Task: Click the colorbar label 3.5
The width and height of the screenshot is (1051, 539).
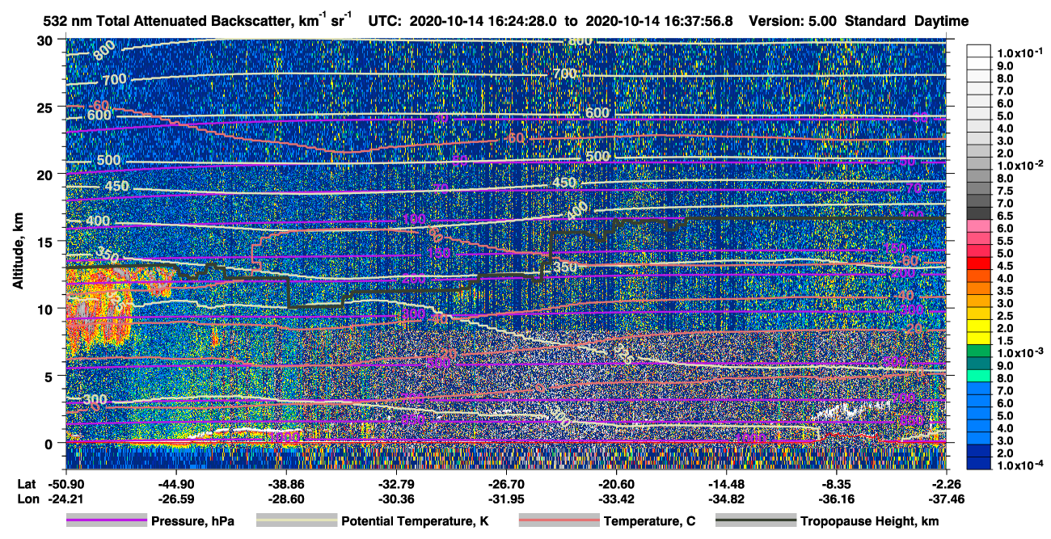Action: (x=1004, y=291)
